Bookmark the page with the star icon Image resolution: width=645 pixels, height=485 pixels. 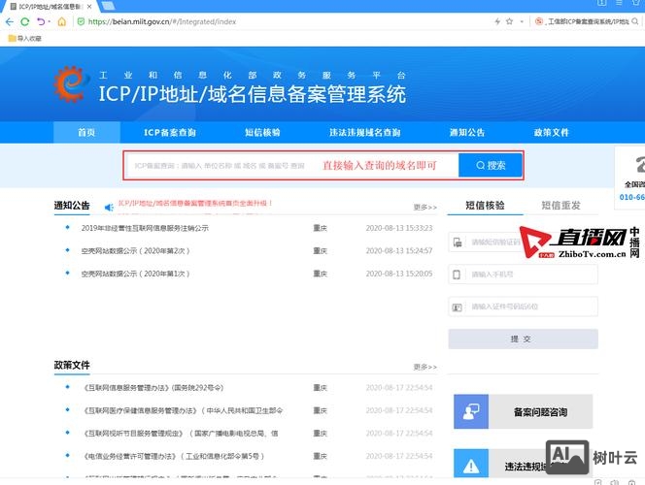[509, 21]
